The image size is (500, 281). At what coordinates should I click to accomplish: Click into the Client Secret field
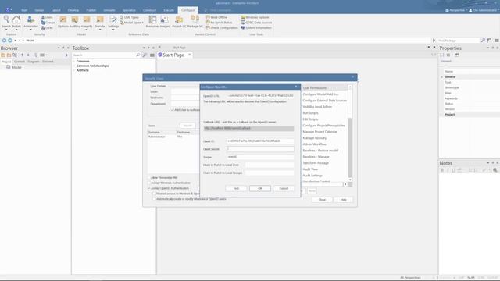point(260,149)
